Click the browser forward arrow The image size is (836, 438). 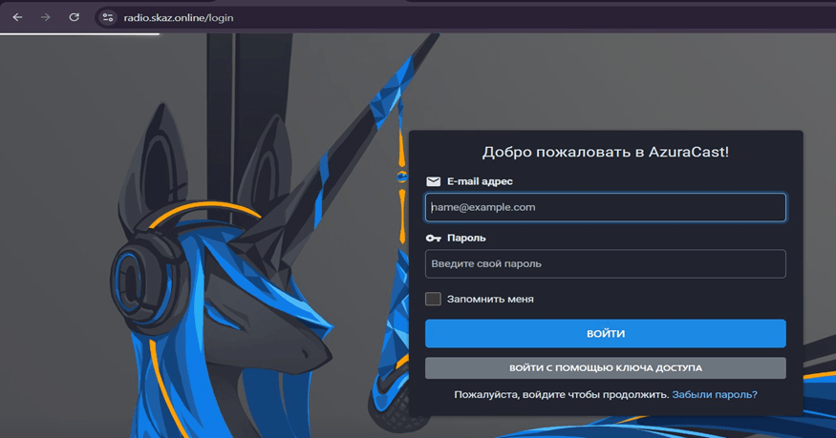click(46, 17)
